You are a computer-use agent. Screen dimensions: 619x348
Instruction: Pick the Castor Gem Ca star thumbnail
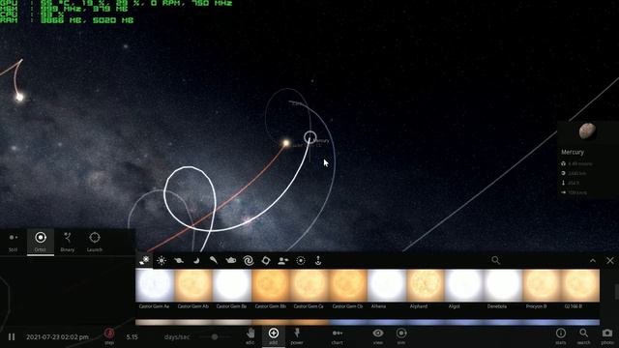(309, 286)
